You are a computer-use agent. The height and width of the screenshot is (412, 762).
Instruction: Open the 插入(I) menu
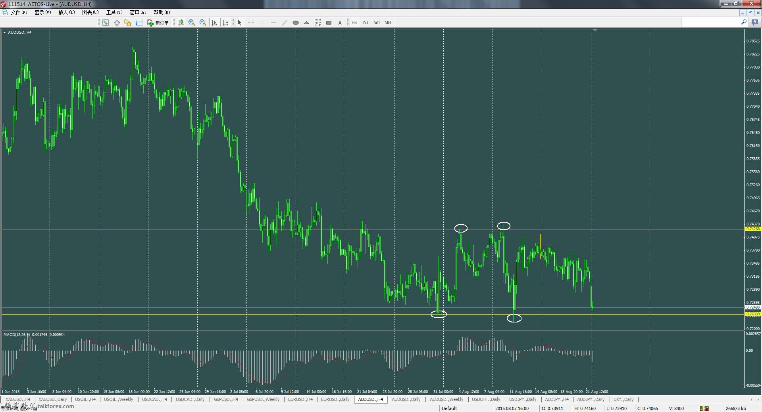pyautogui.click(x=67, y=12)
